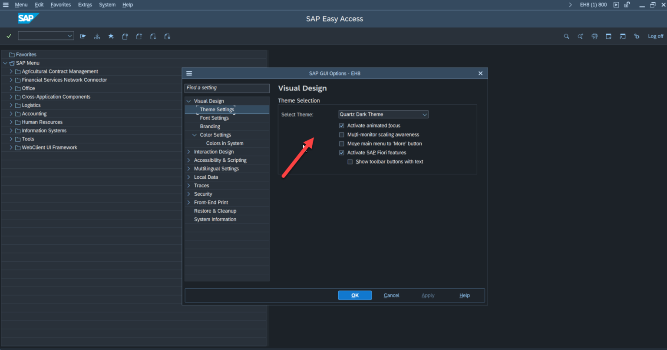Image resolution: width=667 pixels, height=350 pixels.
Task: Click the open padlock icon in title bar
Action: point(627,5)
